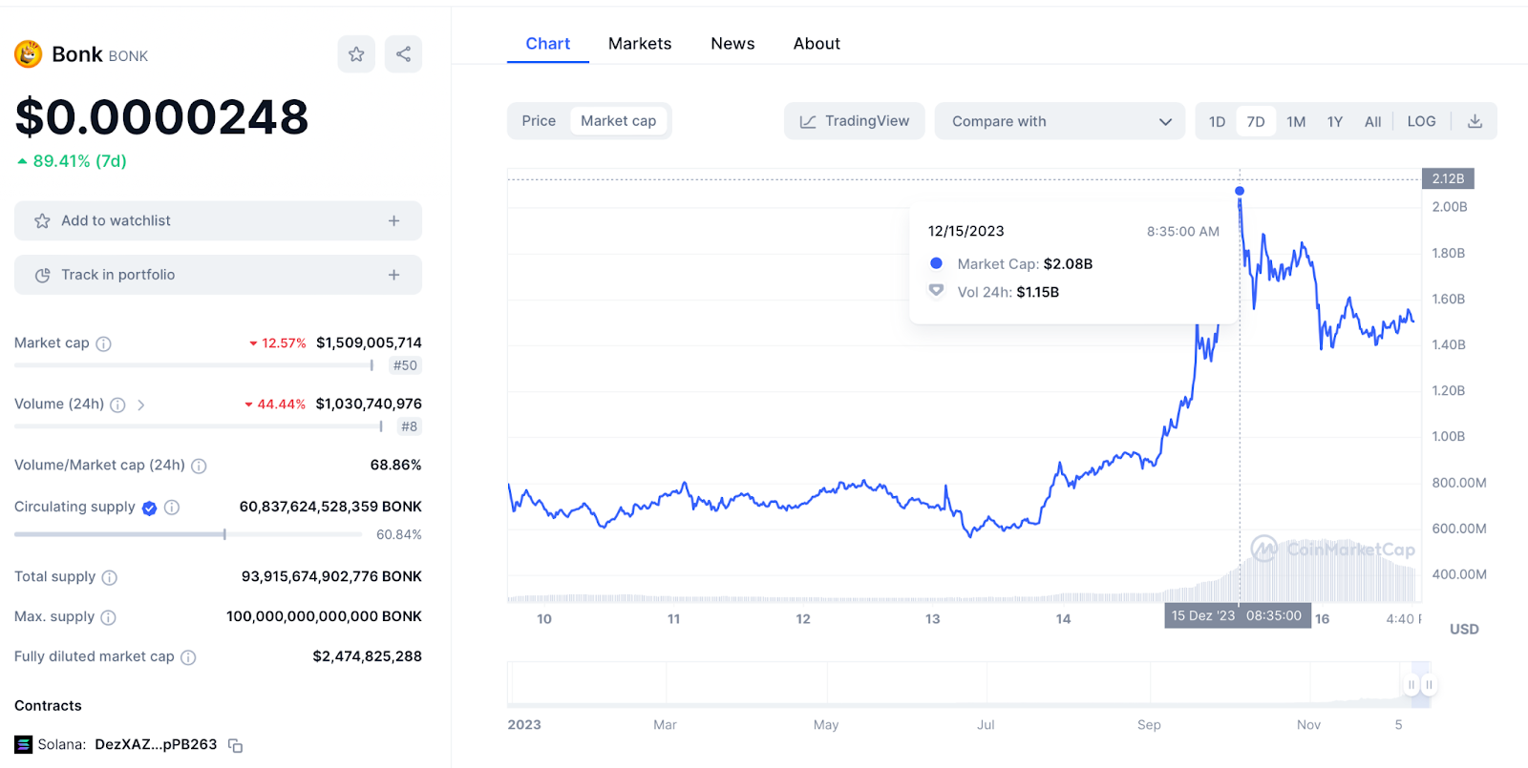This screenshot has height=768, width=1528.
Task: Select the 1M time range
Action: coord(1296,121)
